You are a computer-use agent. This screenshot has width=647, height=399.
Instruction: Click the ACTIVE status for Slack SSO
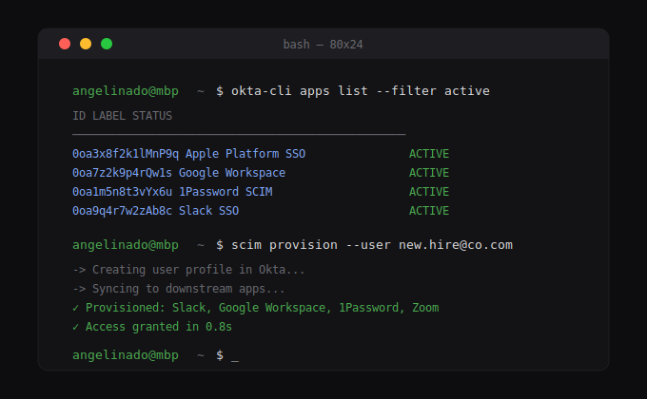[429, 211]
